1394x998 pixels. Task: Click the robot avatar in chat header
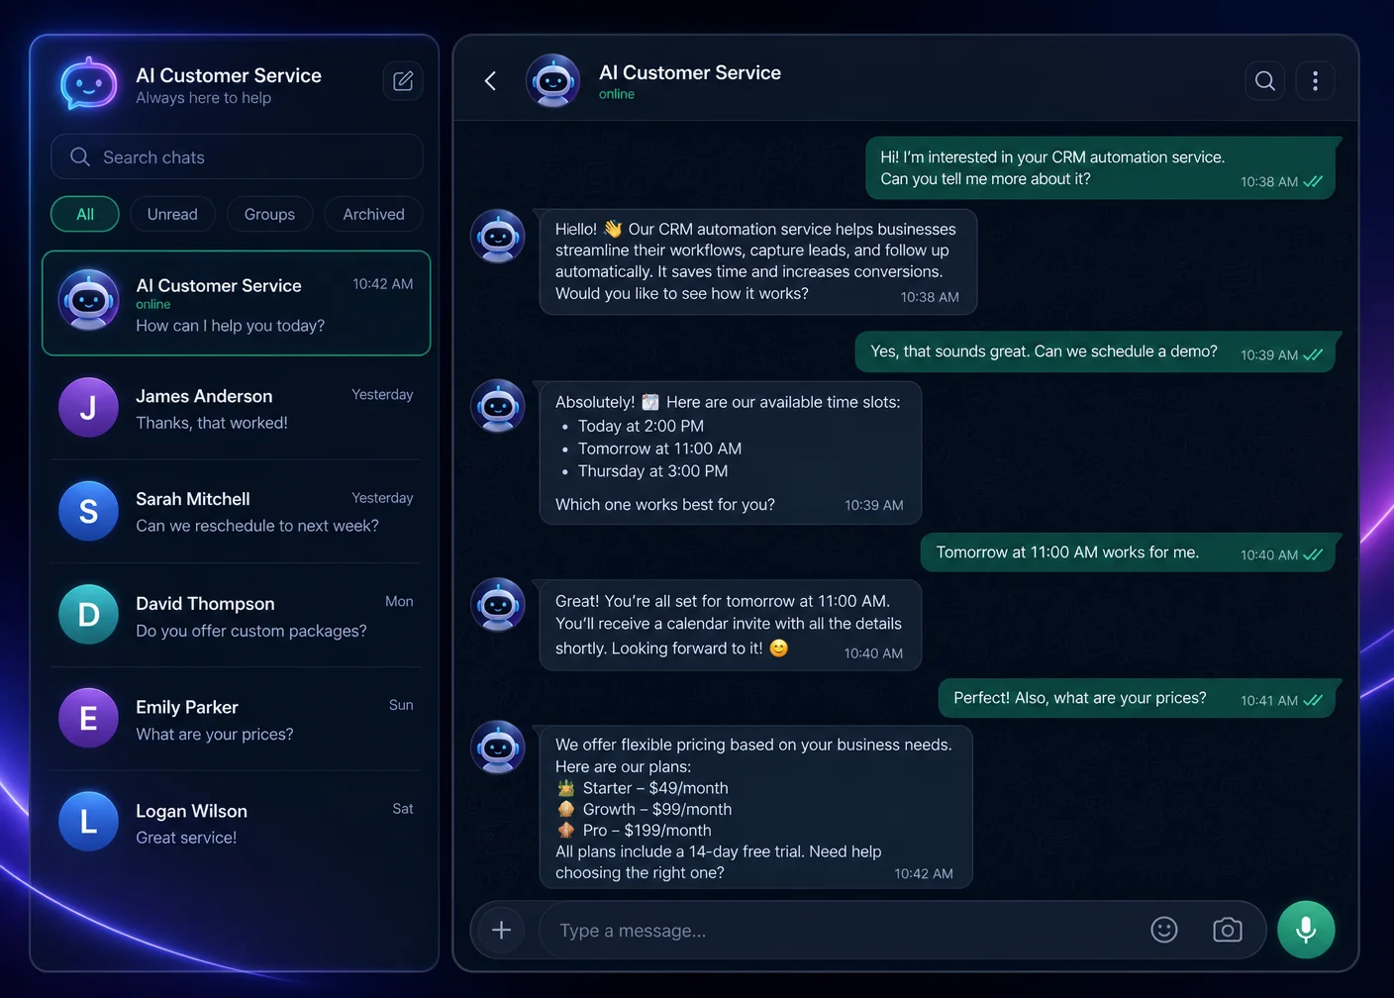(553, 81)
